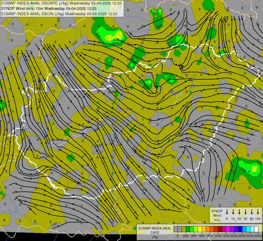Click the '400' contour label on the map
263x241 pixels.
click(x=116, y=40)
